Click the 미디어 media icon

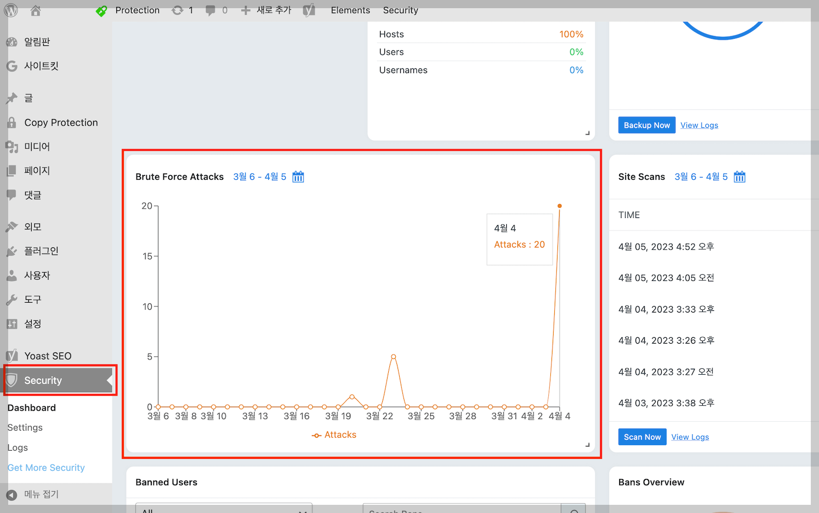[x=11, y=146]
